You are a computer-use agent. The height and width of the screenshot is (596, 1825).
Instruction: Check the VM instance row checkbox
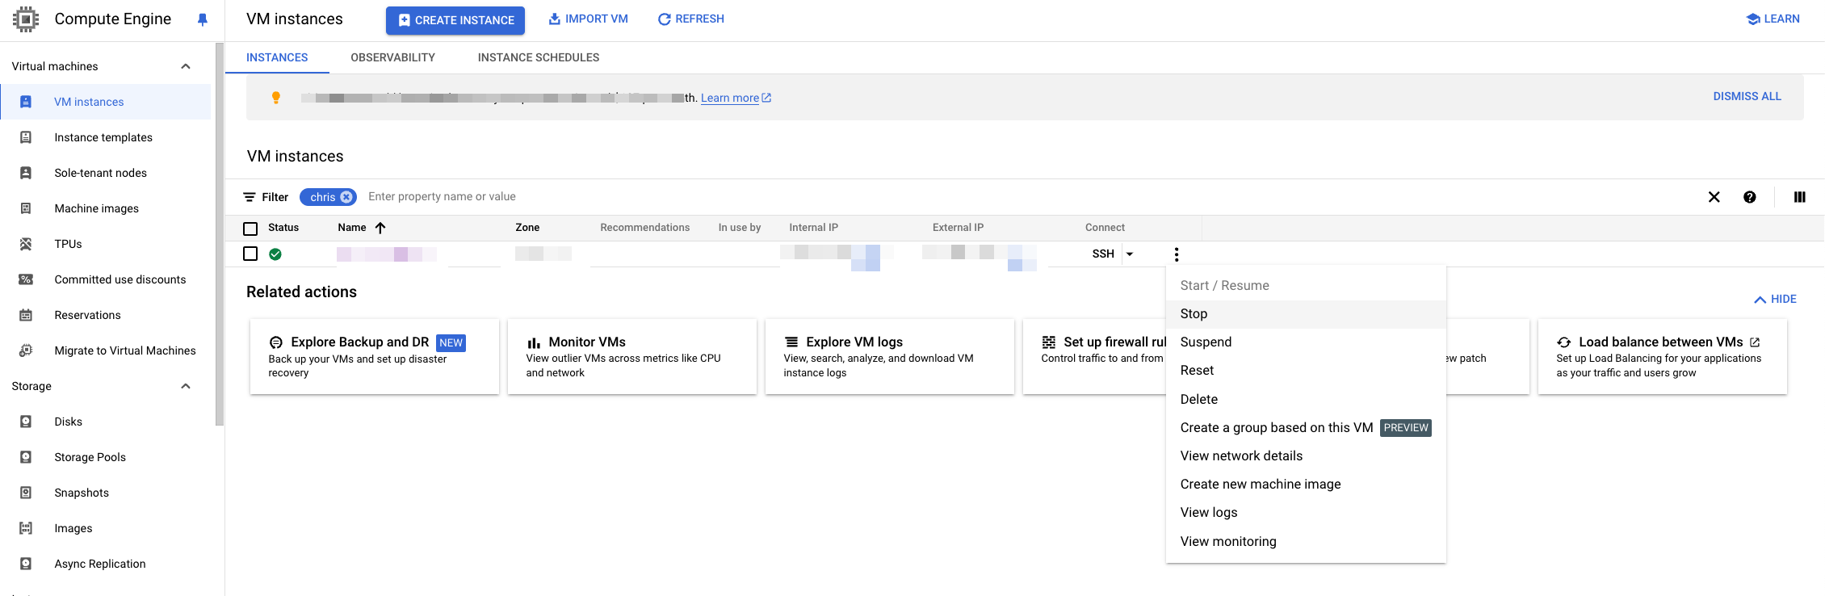coord(250,254)
